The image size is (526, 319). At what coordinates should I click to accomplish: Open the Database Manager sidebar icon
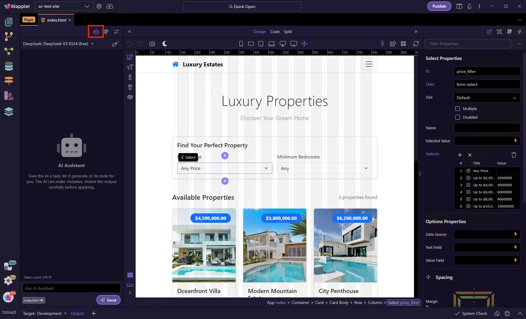click(x=9, y=66)
